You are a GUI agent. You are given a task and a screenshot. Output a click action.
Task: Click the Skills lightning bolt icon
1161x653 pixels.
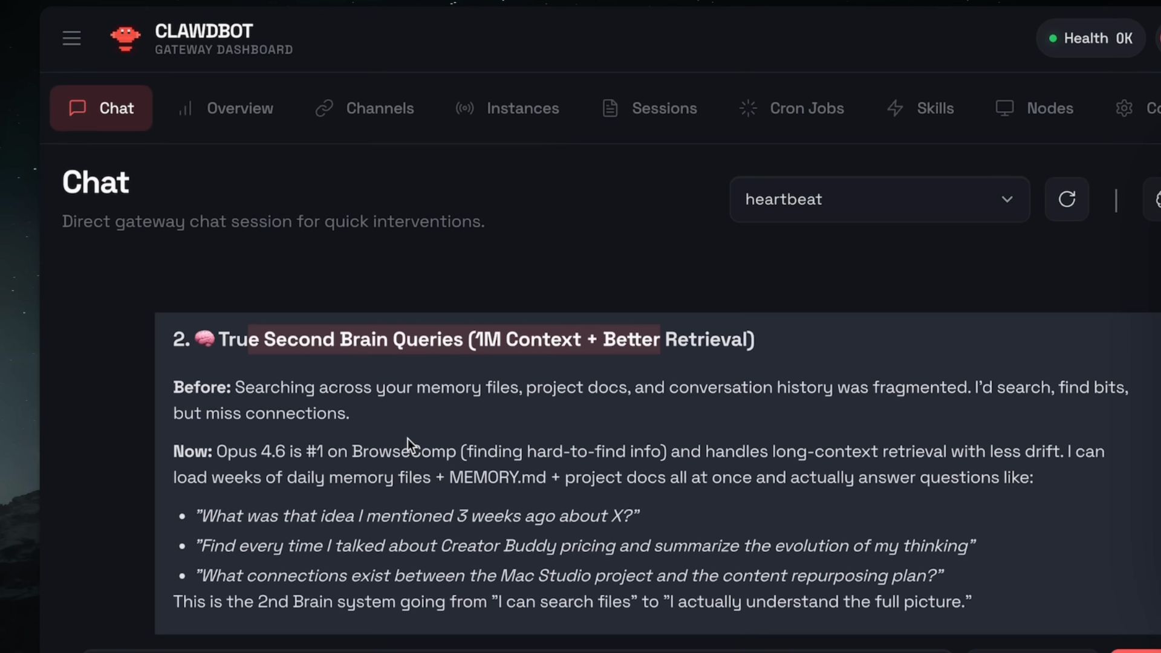point(895,108)
